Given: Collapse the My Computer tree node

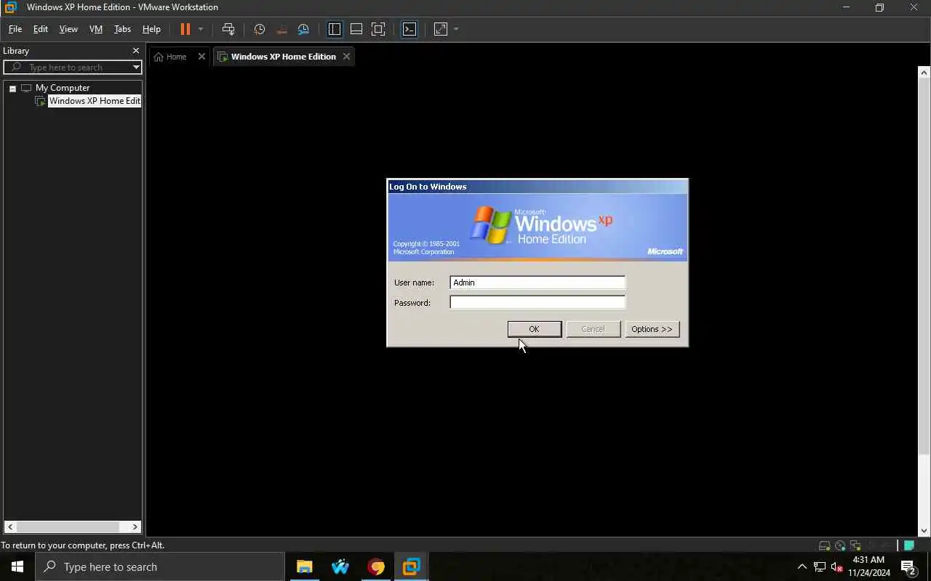Looking at the screenshot, I should point(12,88).
